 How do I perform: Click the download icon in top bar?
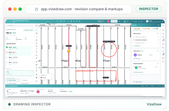[139, 21]
